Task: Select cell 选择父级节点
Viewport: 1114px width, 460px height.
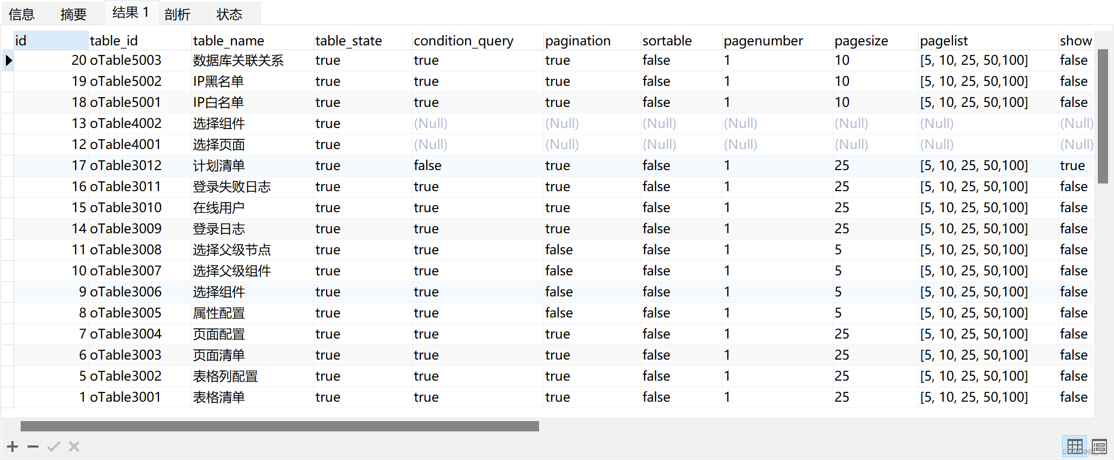Action: point(253,249)
